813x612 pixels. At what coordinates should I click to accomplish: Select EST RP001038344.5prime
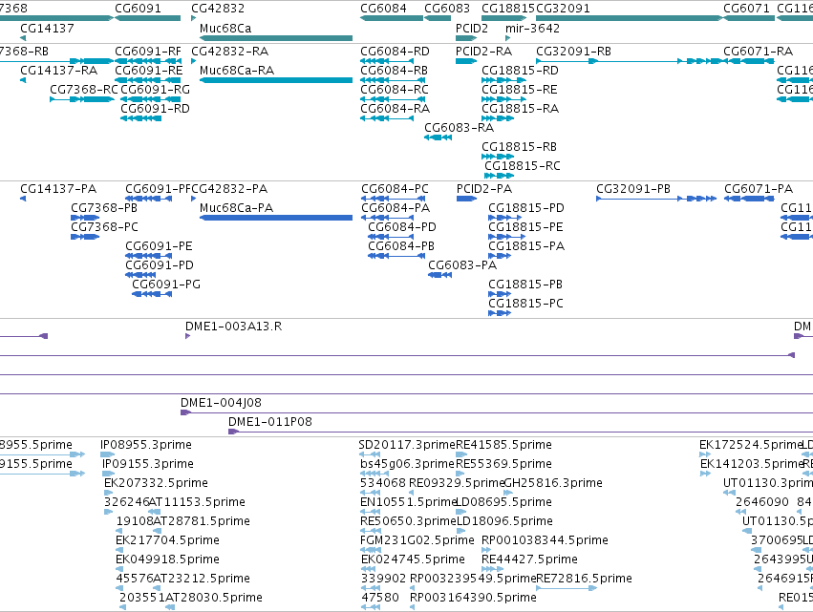(545, 540)
